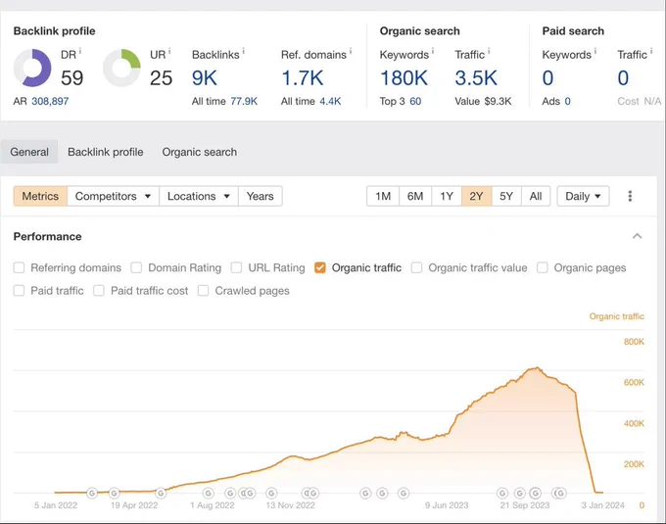Viewport: 666px width, 524px height.
Task: Click the 800K axis label
Action: coord(634,342)
